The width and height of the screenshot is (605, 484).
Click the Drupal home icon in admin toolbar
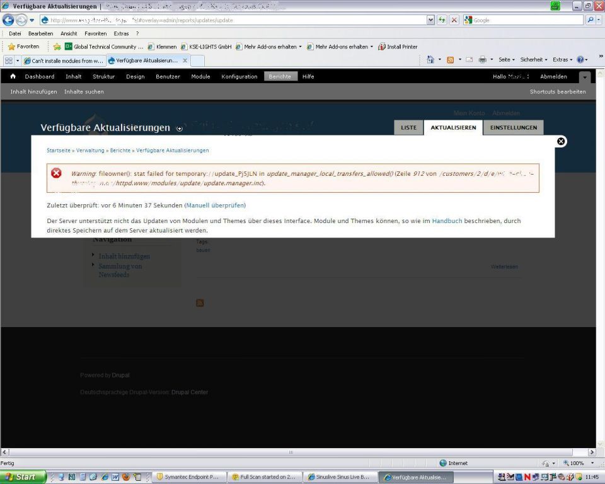point(13,76)
